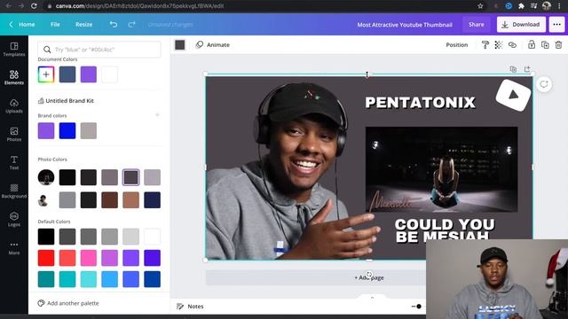Select the COULD YOU BE MESIAH text
The height and width of the screenshot is (319, 568).
click(445, 230)
